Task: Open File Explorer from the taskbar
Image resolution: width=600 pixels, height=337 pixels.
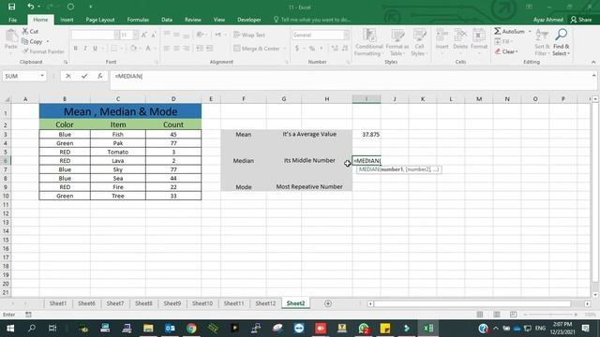Action: [x=148, y=328]
